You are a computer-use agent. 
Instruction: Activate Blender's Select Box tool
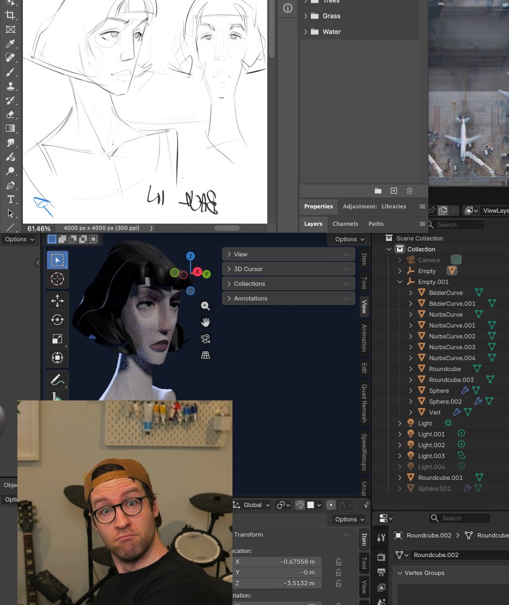point(58,260)
